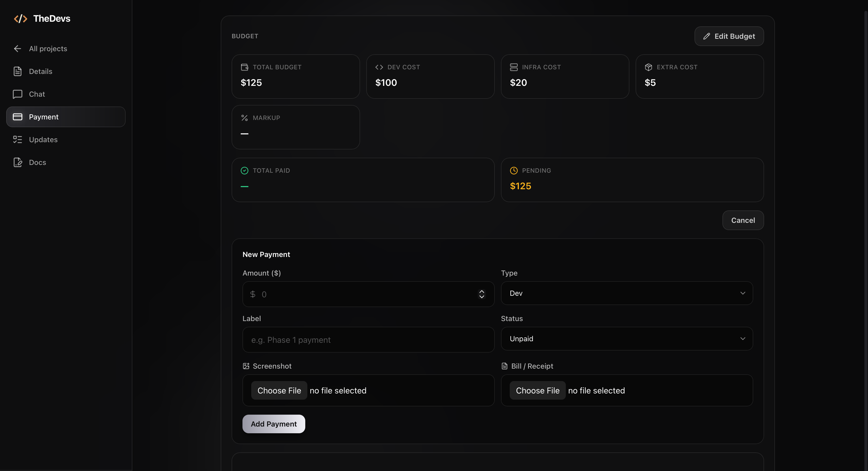
Task: Select the Payment sidebar item
Action: pos(66,117)
